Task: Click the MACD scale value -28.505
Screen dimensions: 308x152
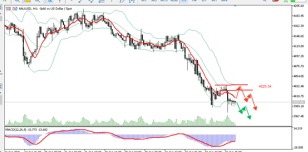Action: pos(298,148)
